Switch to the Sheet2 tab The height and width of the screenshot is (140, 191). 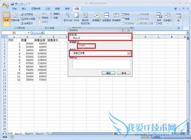[29, 134]
